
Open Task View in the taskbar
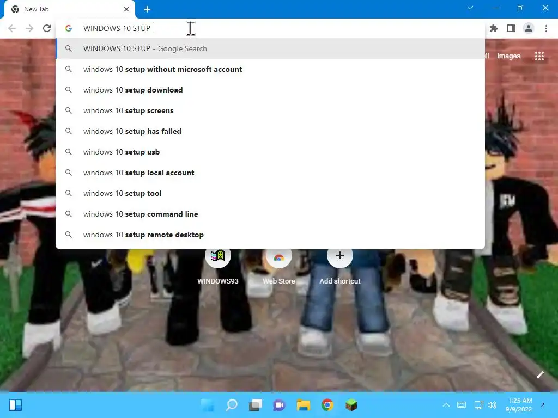[256, 405]
